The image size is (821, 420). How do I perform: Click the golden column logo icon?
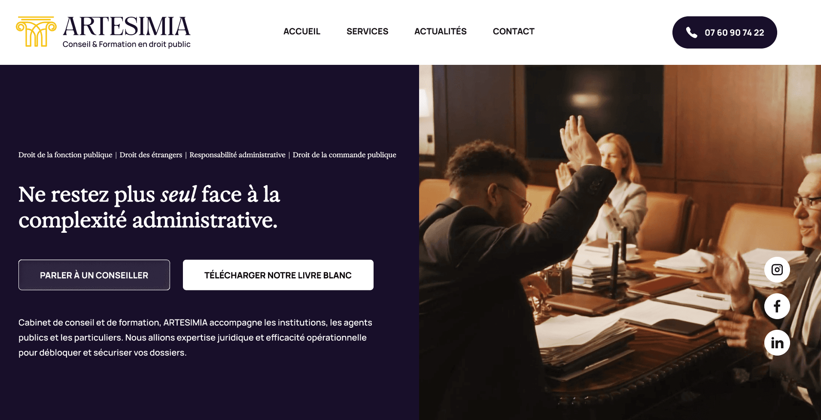tap(36, 31)
